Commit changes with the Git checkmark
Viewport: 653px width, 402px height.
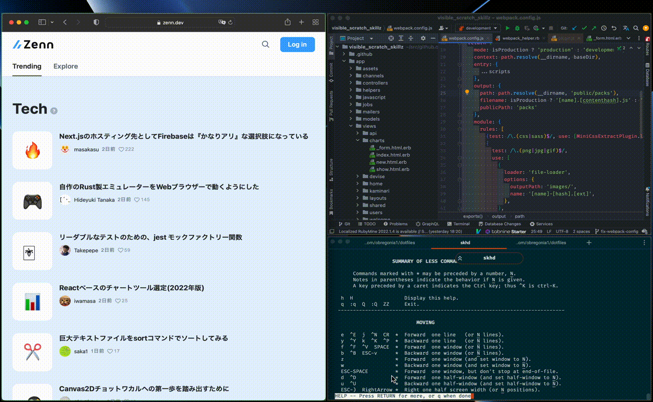tap(584, 28)
